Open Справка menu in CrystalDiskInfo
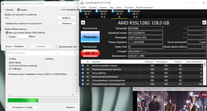 pos(129,7)
